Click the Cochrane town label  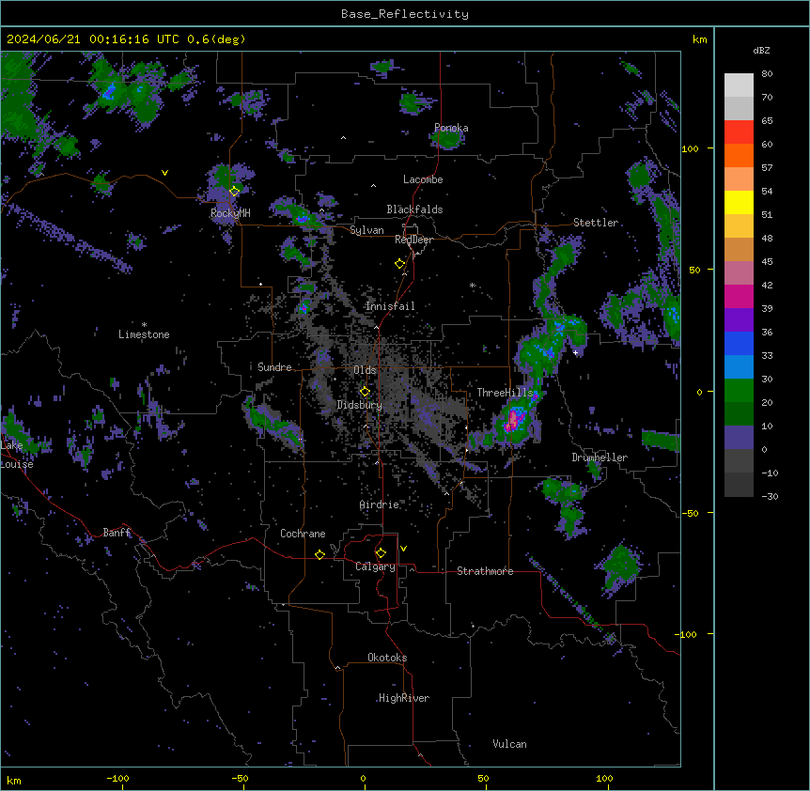303,534
